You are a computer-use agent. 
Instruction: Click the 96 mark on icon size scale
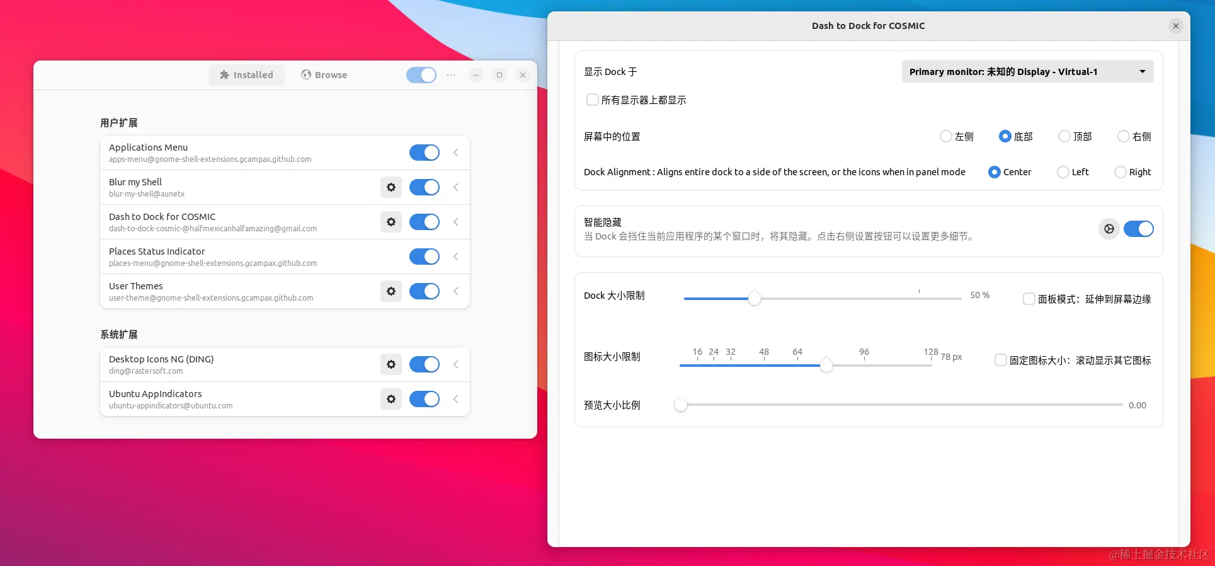[x=864, y=352]
